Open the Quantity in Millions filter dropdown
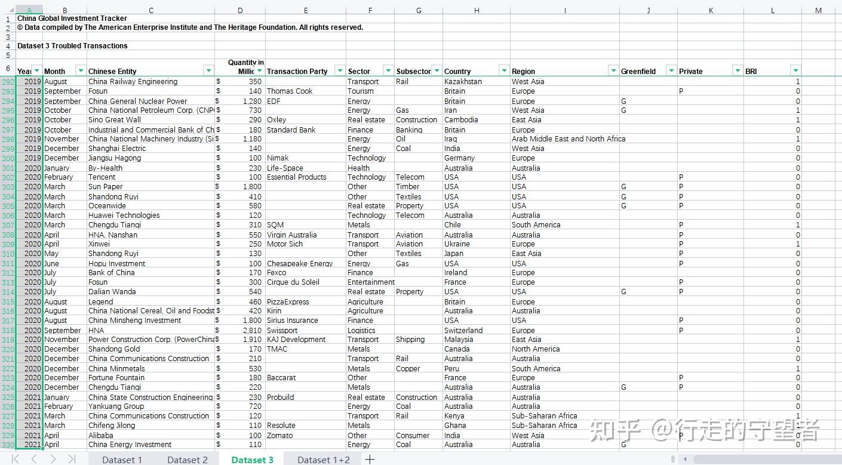This screenshot has width=842, height=465. coord(259,70)
